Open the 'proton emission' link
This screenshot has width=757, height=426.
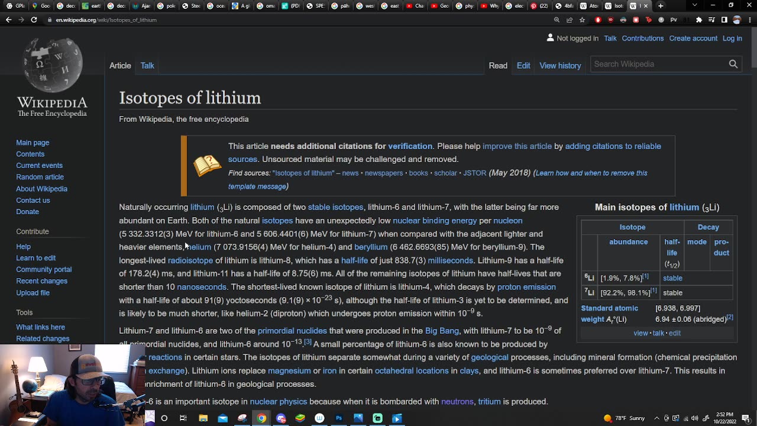point(526,287)
